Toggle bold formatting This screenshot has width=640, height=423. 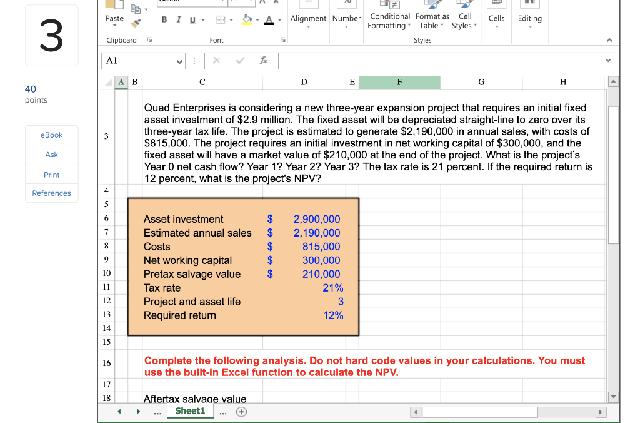click(x=164, y=19)
